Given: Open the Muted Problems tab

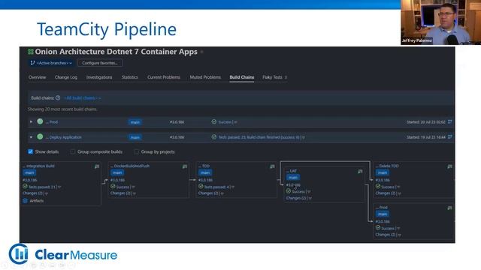Looking at the screenshot, I should 205,77.
